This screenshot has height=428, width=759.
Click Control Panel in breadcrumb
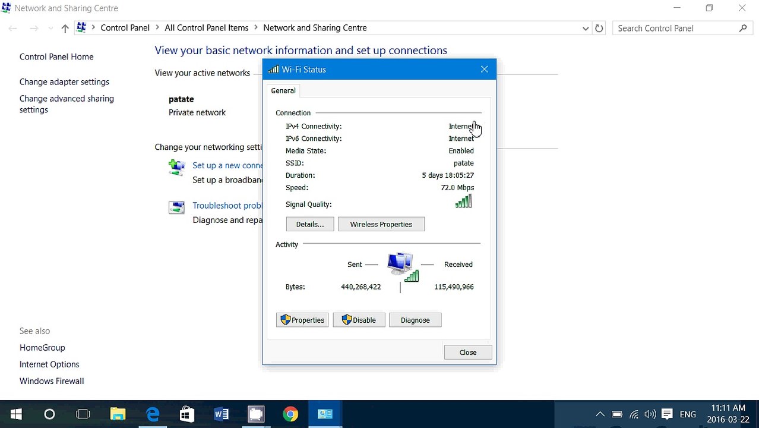coord(125,27)
